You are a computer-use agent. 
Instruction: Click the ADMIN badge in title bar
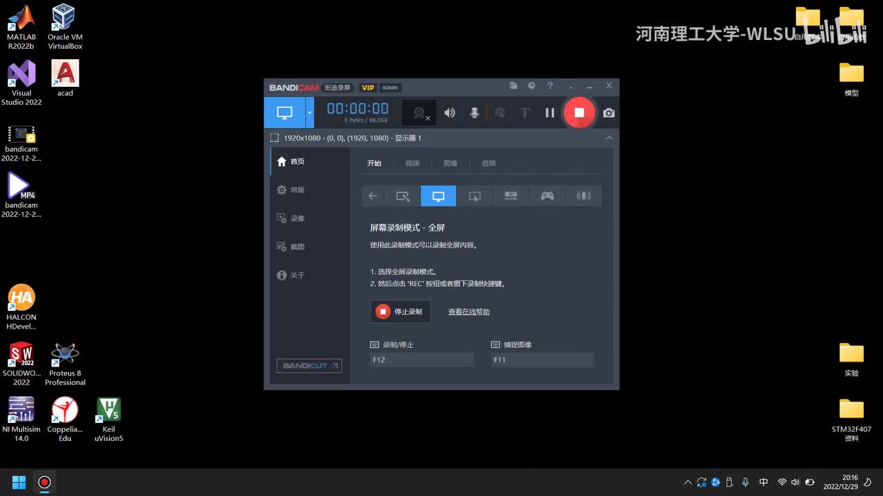390,87
